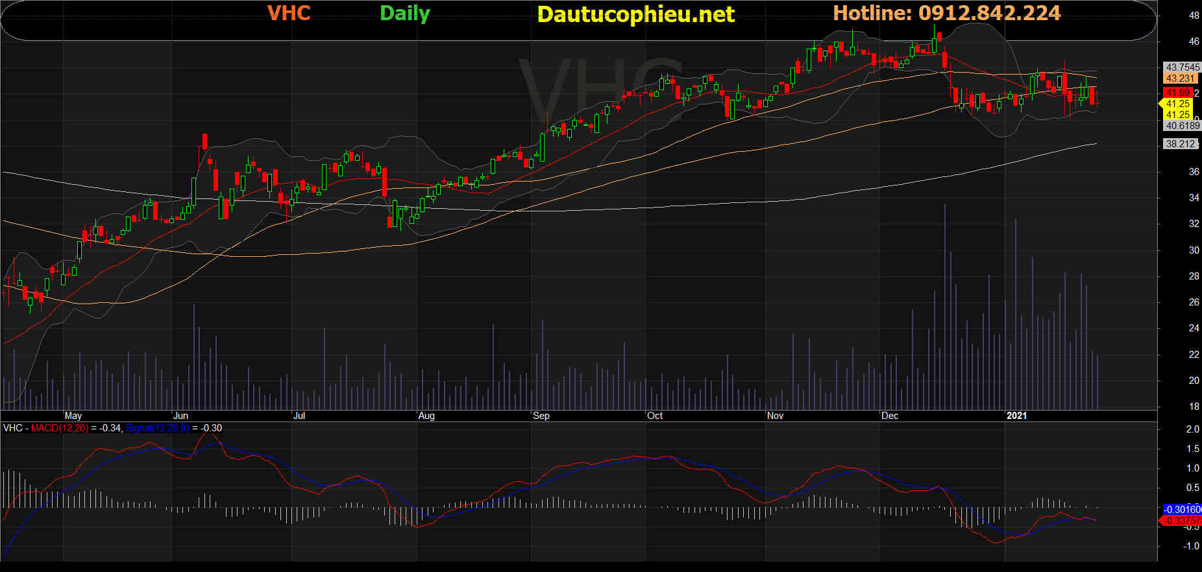Jump to the 2021 year marker
This screenshot has width=1202, height=572.
point(1017,416)
